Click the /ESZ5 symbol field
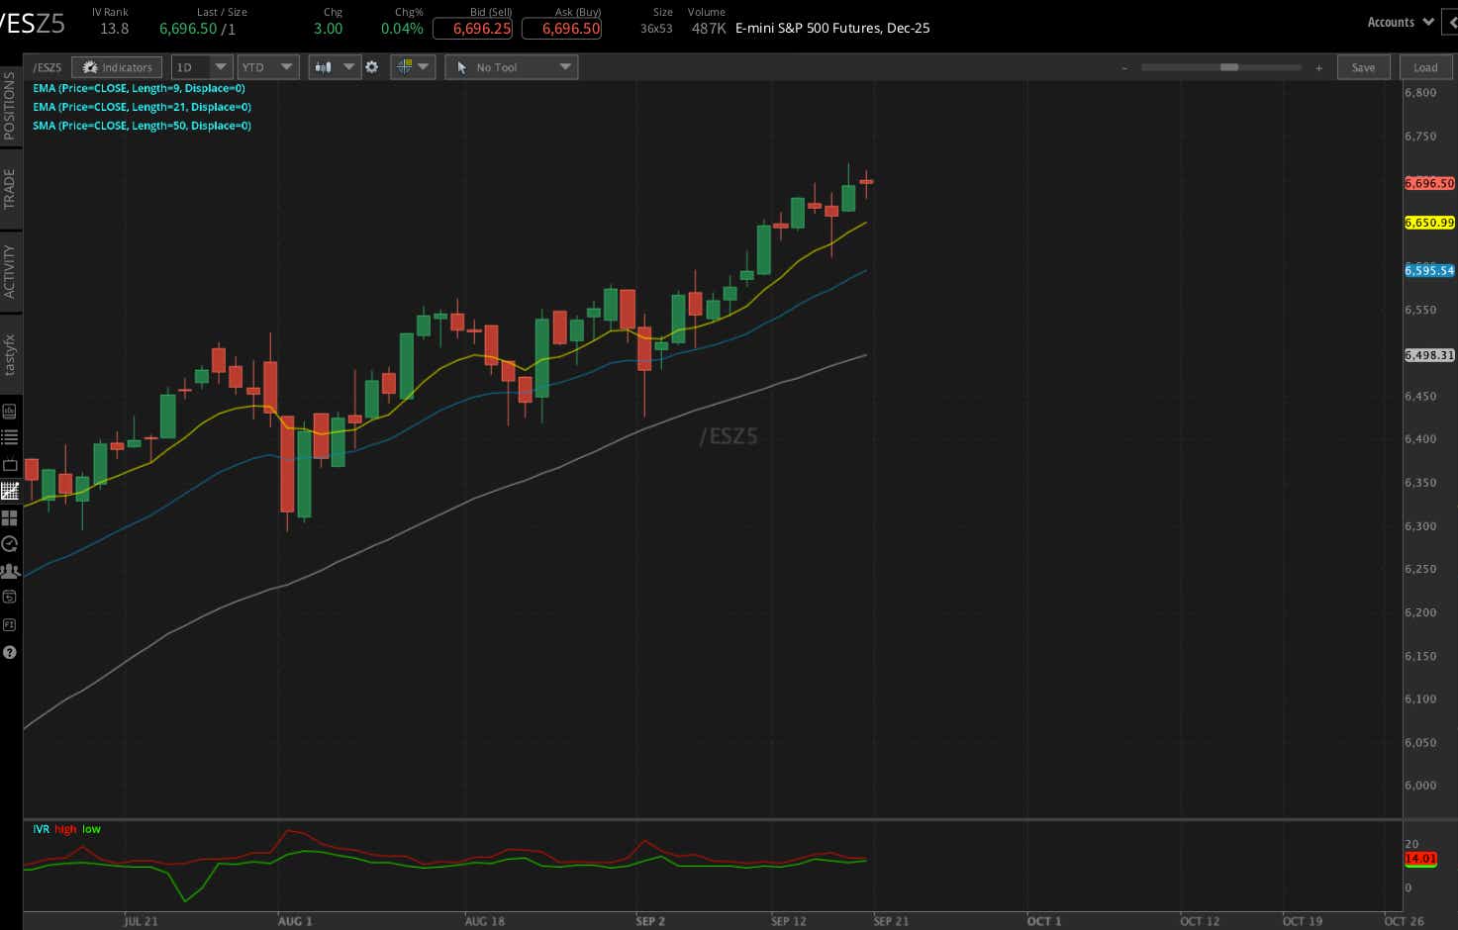The width and height of the screenshot is (1458, 930). (x=48, y=67)
